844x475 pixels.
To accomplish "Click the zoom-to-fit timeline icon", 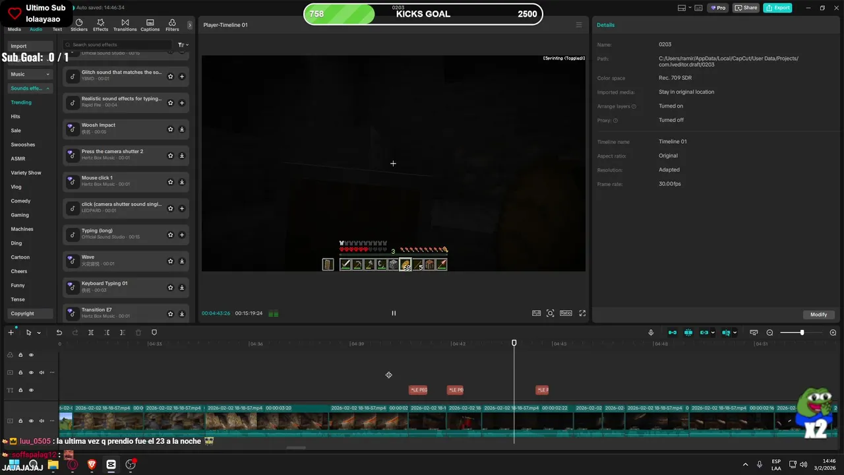I will pos(754,332).
